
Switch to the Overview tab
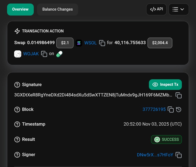[20, 10]
